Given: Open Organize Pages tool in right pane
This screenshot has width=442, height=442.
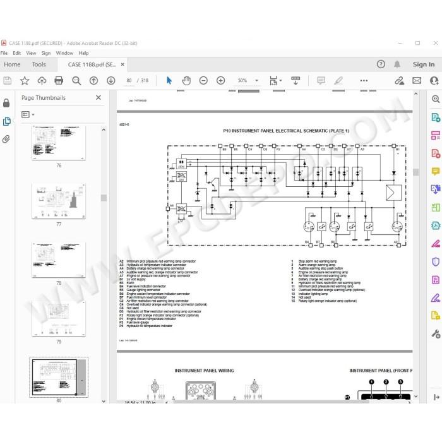Looking at the screenshot, I should pyautogui.click(x=436, y=135).
